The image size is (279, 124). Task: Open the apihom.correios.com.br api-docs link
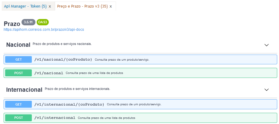pos(44,30)
